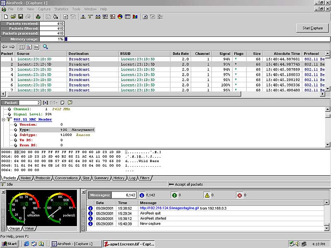Open a file with the folder icon

click(x=13, y=17)
